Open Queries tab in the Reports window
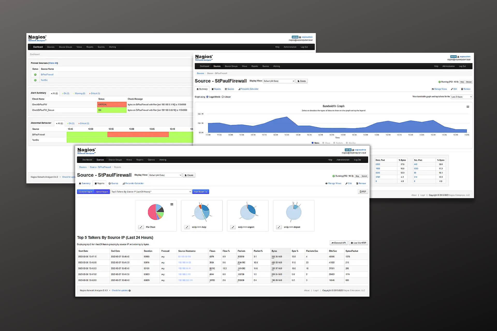This screenshot has width=497, height=331. point(113,183)
